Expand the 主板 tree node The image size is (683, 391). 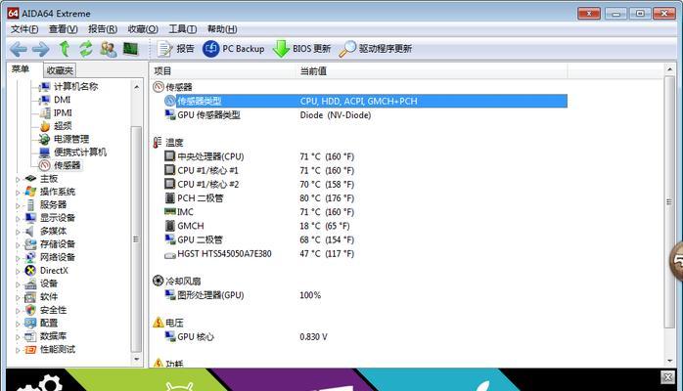coord(18,179)
